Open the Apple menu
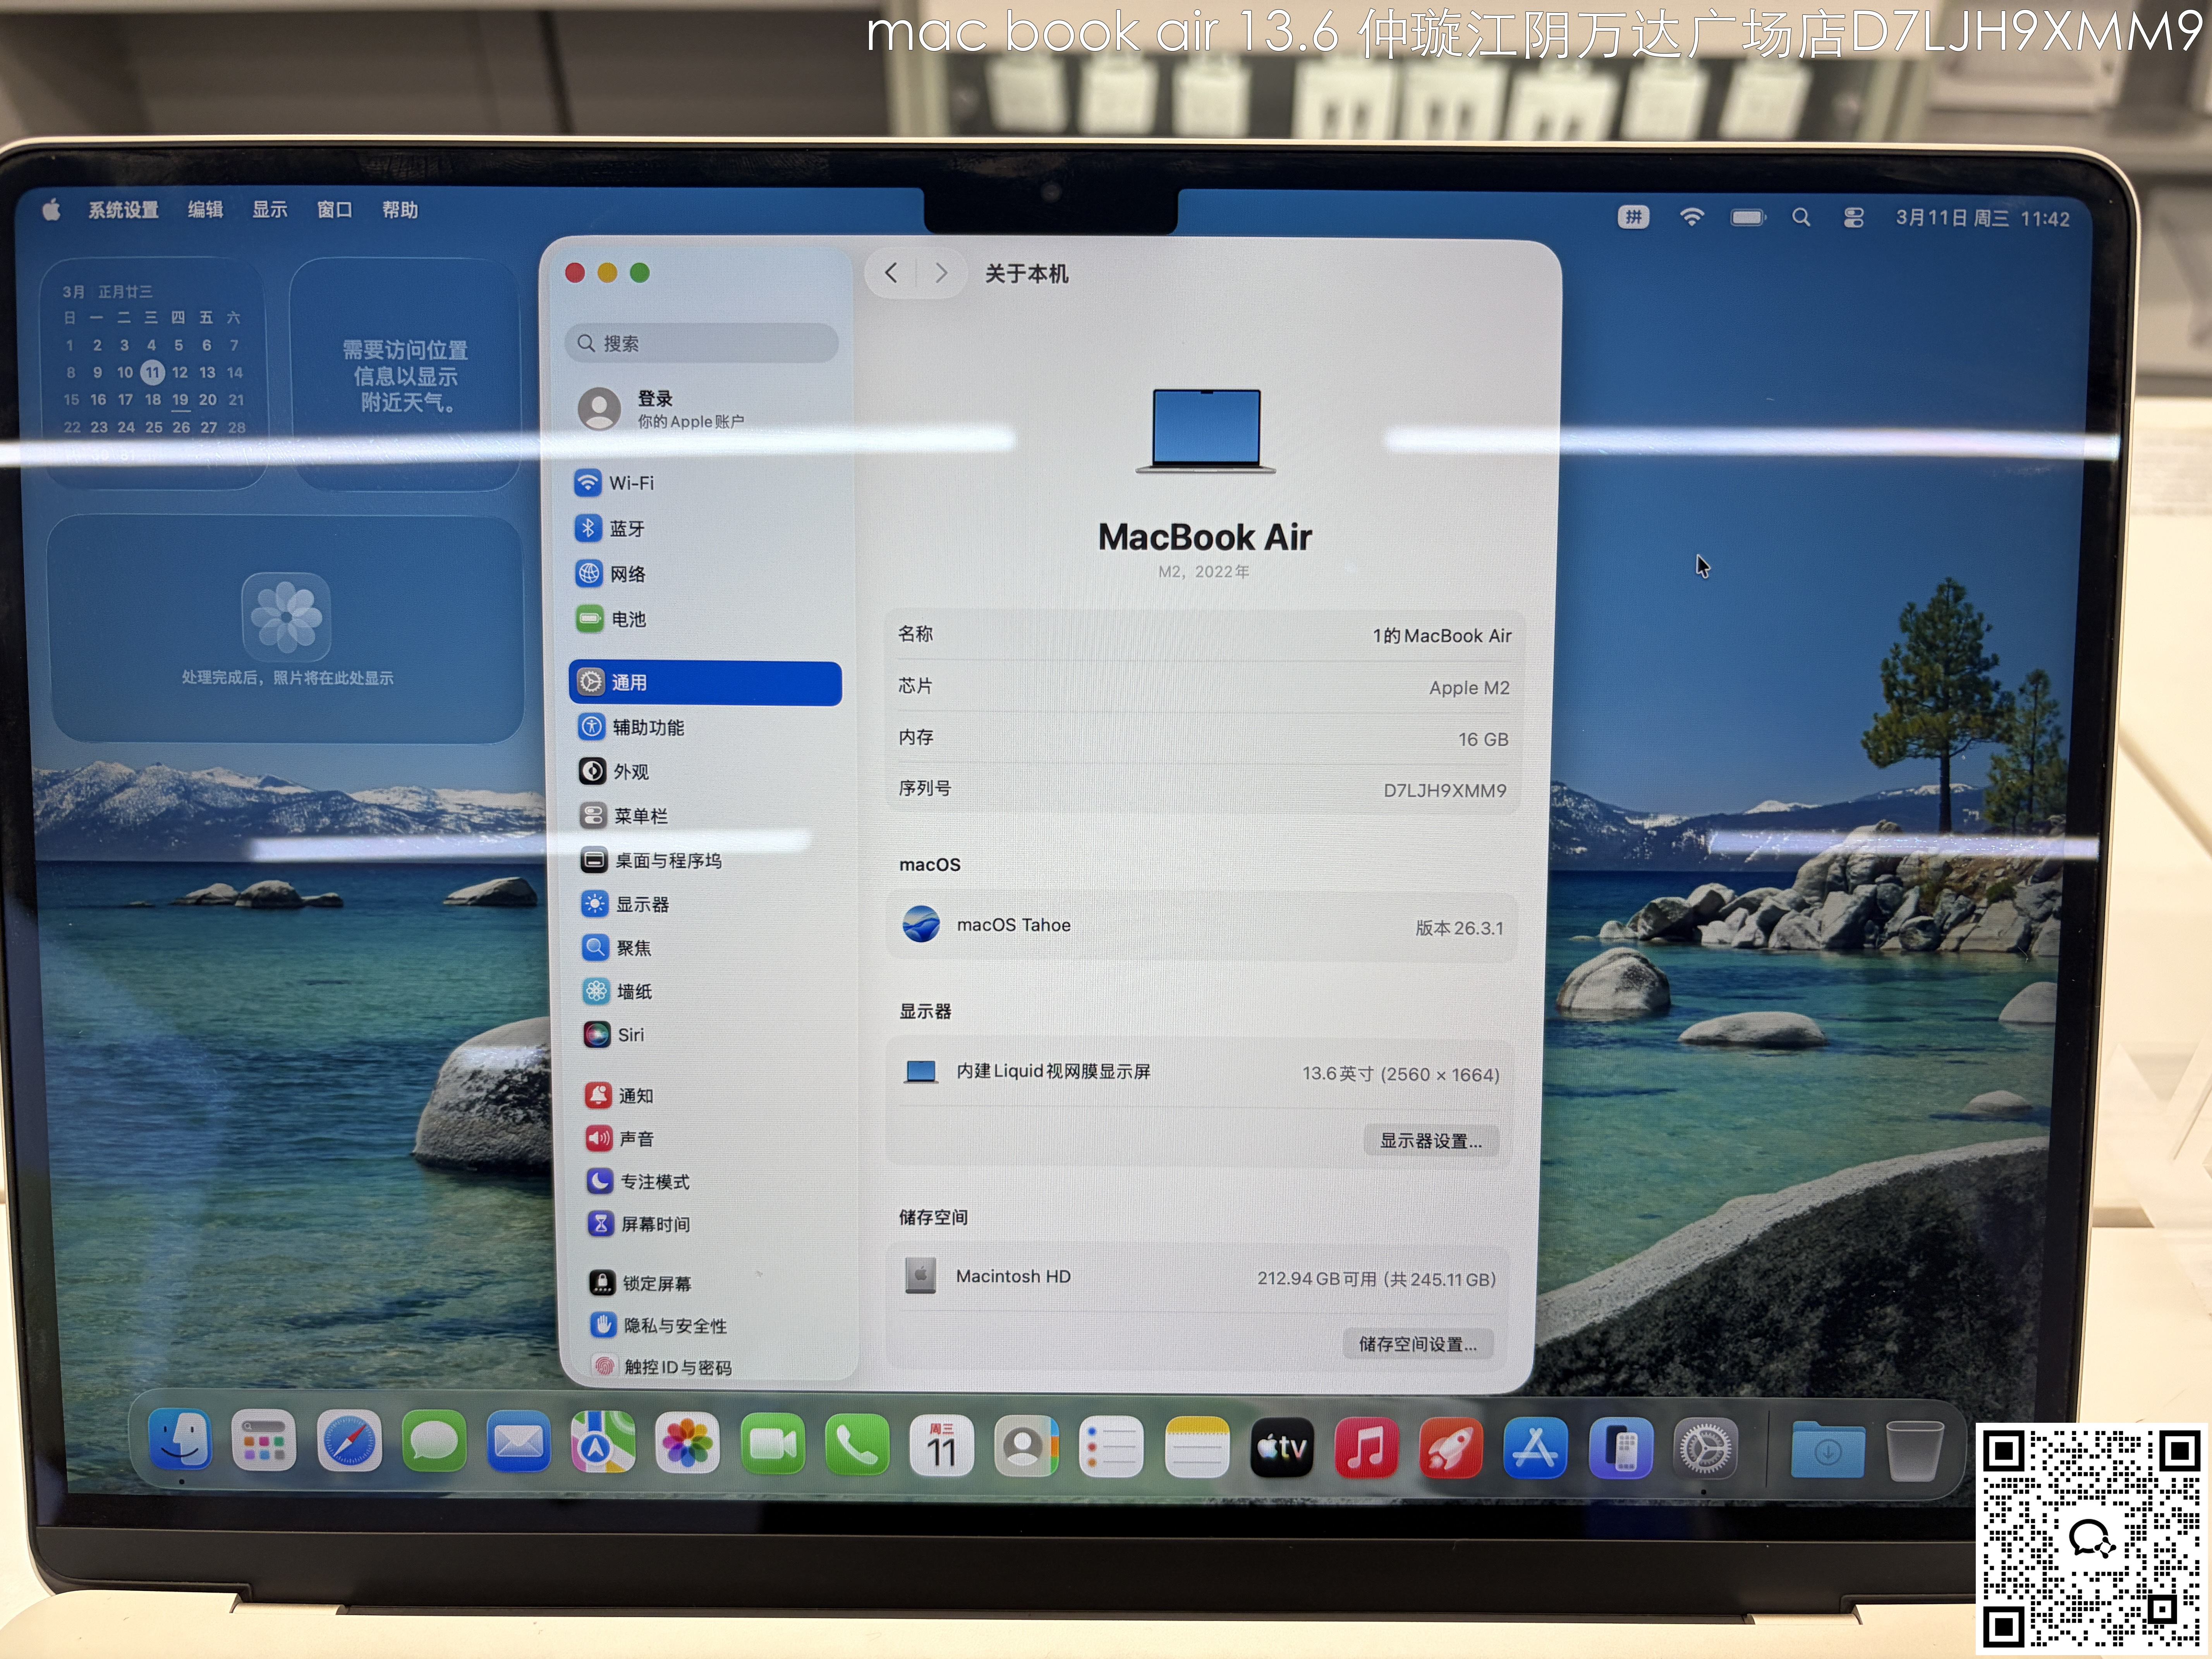This screenshot has width=2212, height=1659. [52, 210]
